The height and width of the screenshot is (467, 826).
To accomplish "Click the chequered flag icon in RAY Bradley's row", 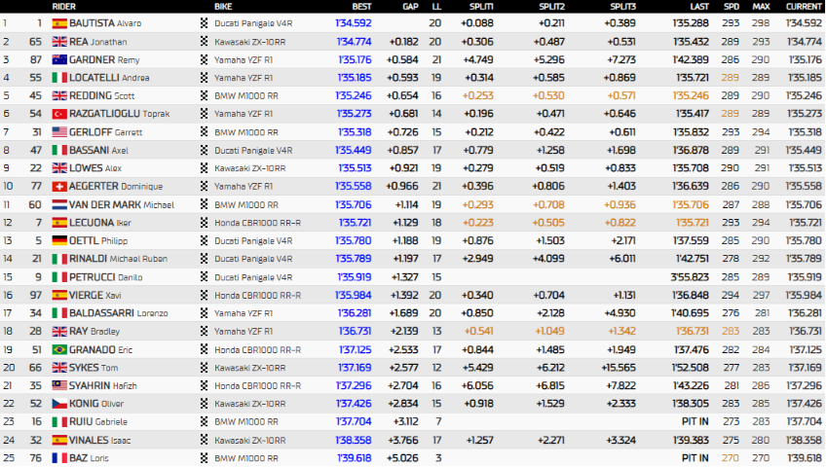I will pos(205,331).
